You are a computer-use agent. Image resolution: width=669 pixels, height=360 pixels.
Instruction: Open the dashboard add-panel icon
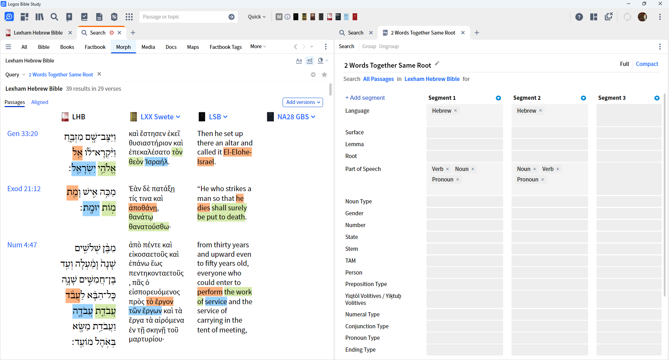tap(24, 17)
